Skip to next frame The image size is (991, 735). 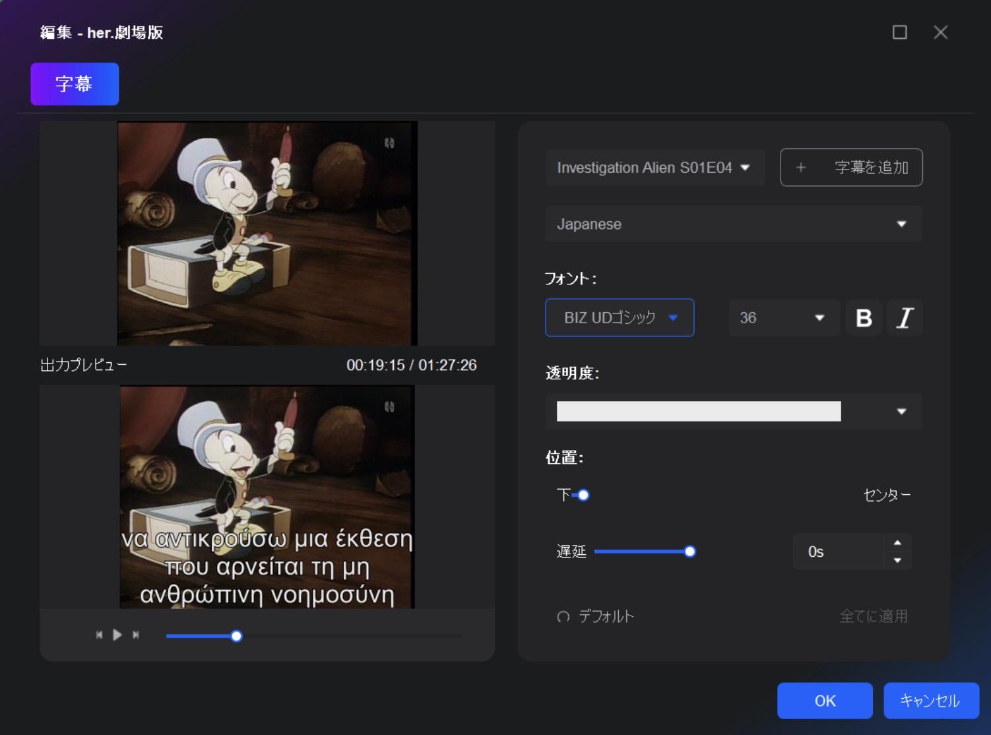pyautogui.click(x=136, y=635)
